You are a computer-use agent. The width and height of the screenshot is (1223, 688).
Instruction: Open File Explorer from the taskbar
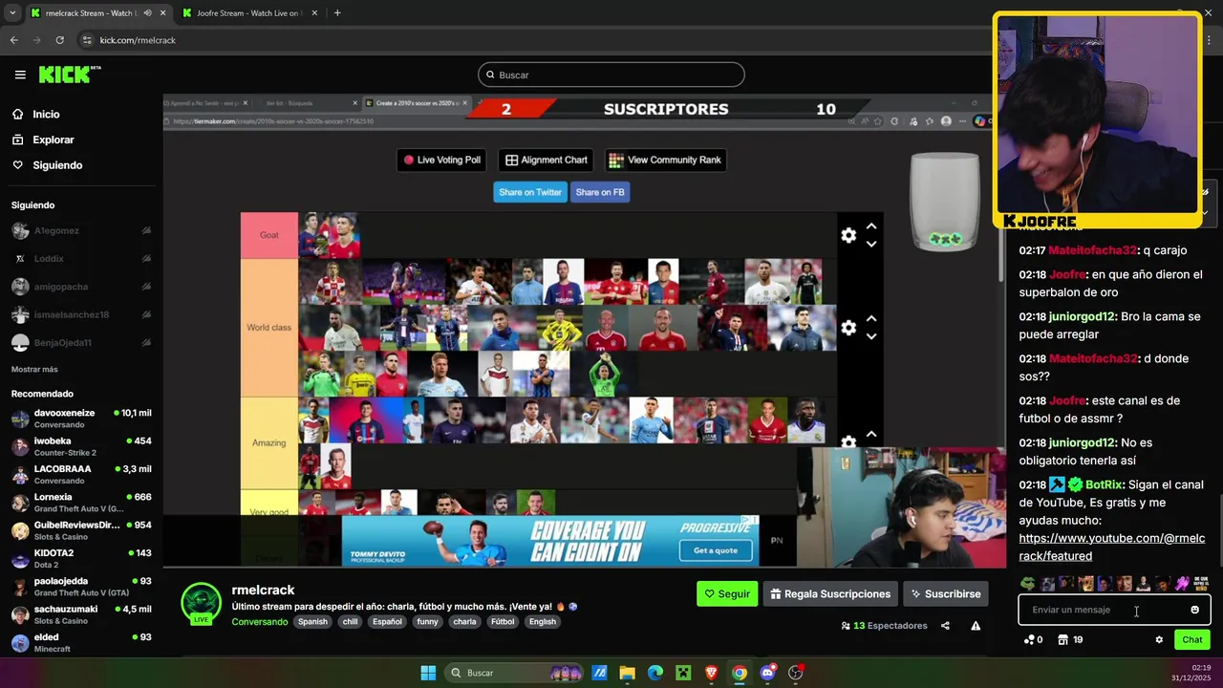(x=627, y=673)
